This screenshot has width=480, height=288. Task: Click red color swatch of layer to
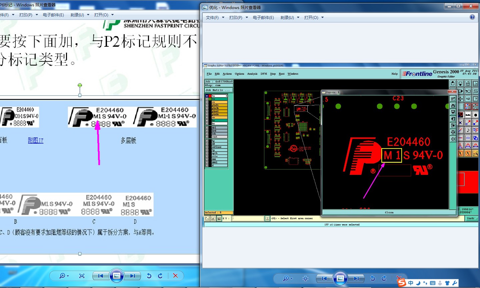[x=210, y=96]
